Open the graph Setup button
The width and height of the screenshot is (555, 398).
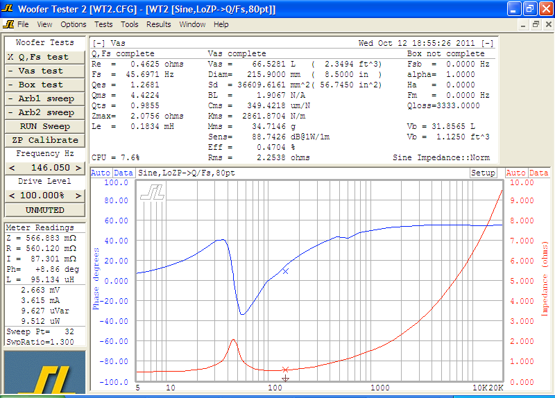(x=483, y=173)
